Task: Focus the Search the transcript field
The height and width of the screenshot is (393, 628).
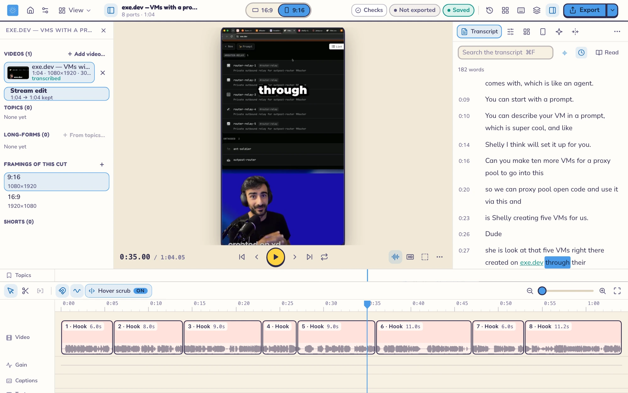Action: (505, 53)
